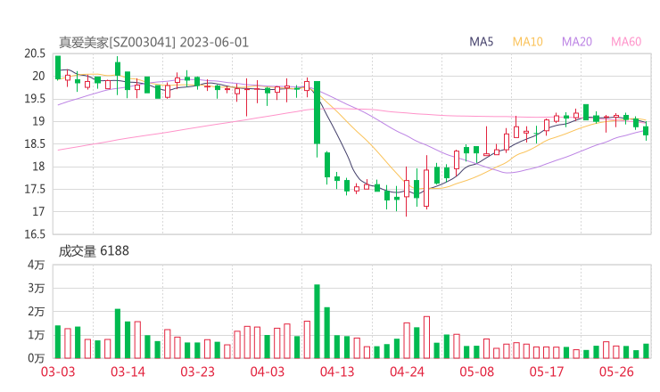
Task: Click the 04-03 date axis label
Action: pos(268,372)
